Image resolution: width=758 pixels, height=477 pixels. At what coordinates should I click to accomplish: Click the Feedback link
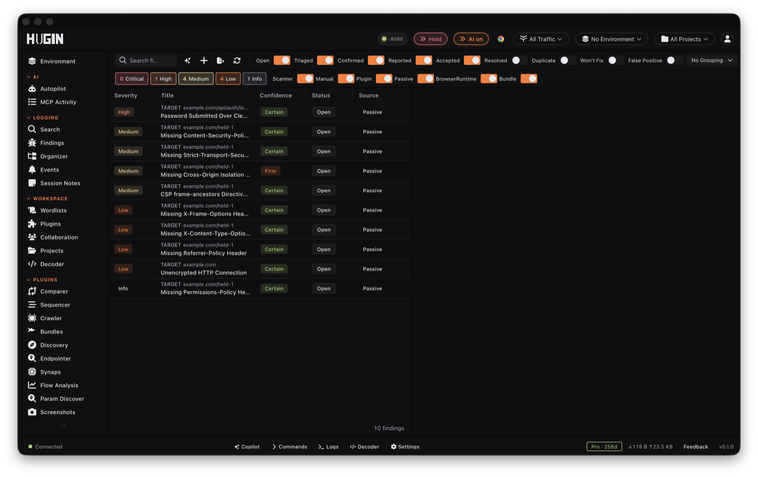pyautogui.click(x=695, y=446)
